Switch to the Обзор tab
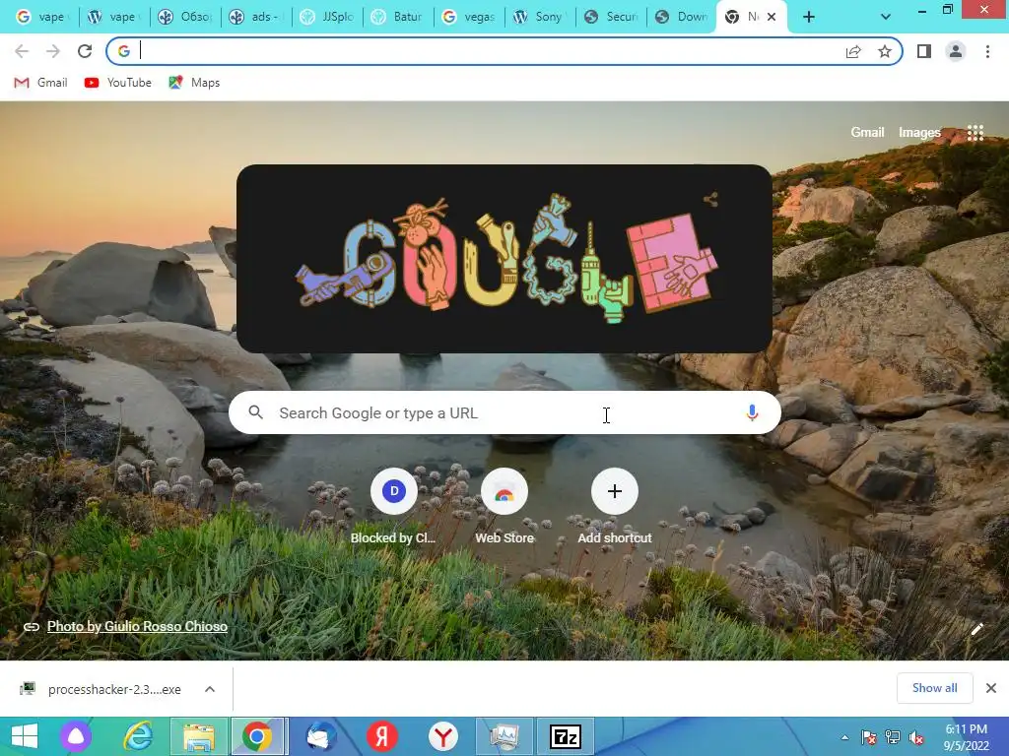This screenshot has height=756, width=1009. [x=186, y=18]
